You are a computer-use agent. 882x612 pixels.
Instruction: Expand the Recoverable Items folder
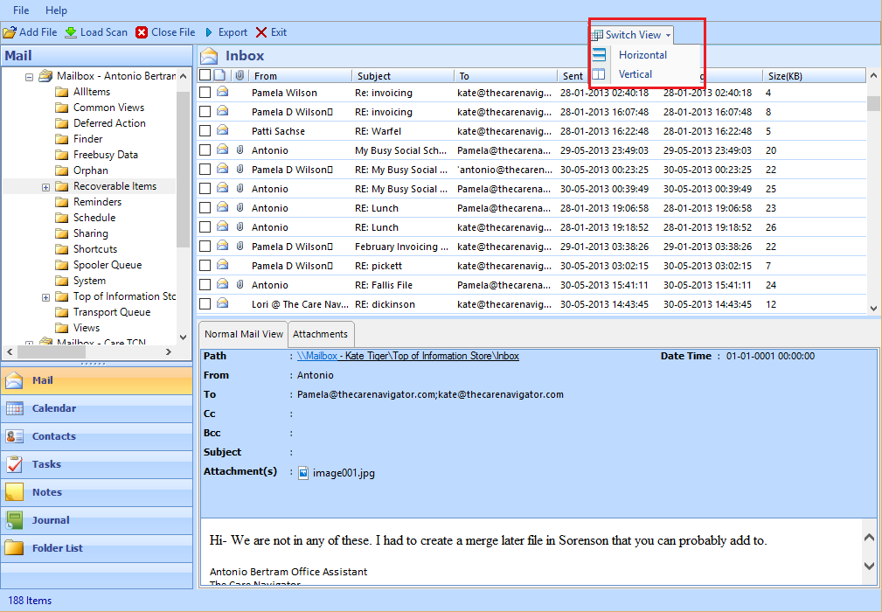click(46, 187)
